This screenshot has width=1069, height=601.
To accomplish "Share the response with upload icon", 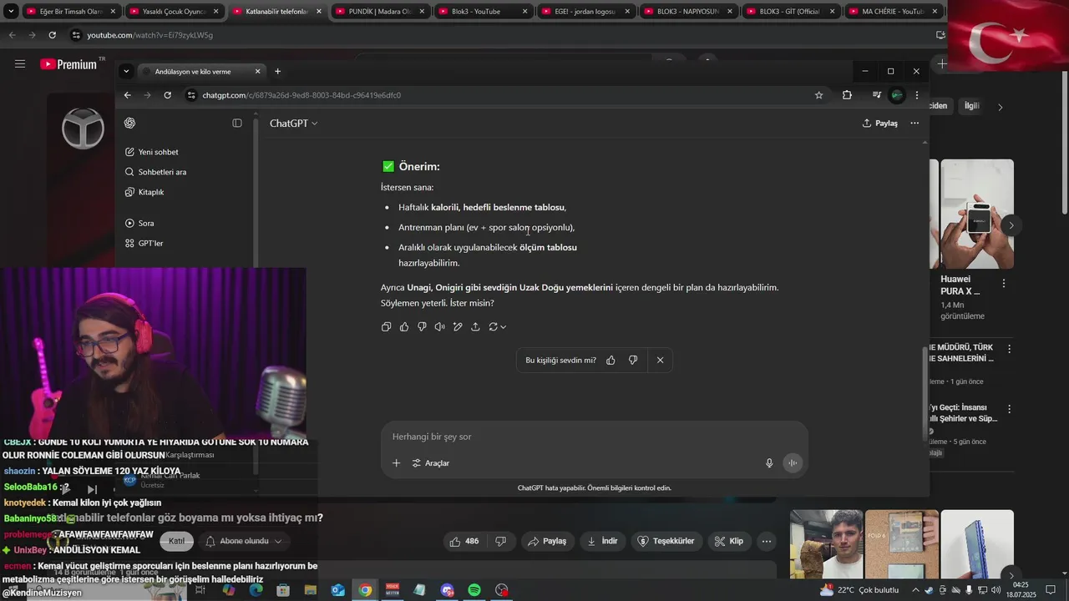I will click(x=475, y=326).
